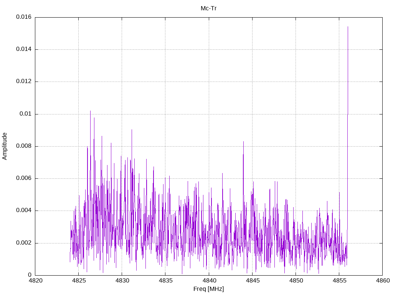The image size is (393, 294).
Task: Click the 0.0102 peak near 4826.4 MHz
Action: click(x=91, y=111)
